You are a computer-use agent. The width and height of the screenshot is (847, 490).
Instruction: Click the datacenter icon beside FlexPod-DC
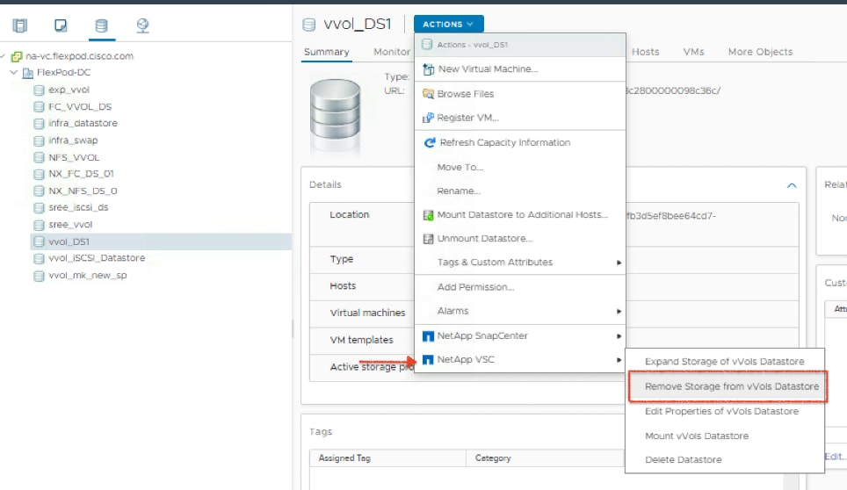coord(27,73)
